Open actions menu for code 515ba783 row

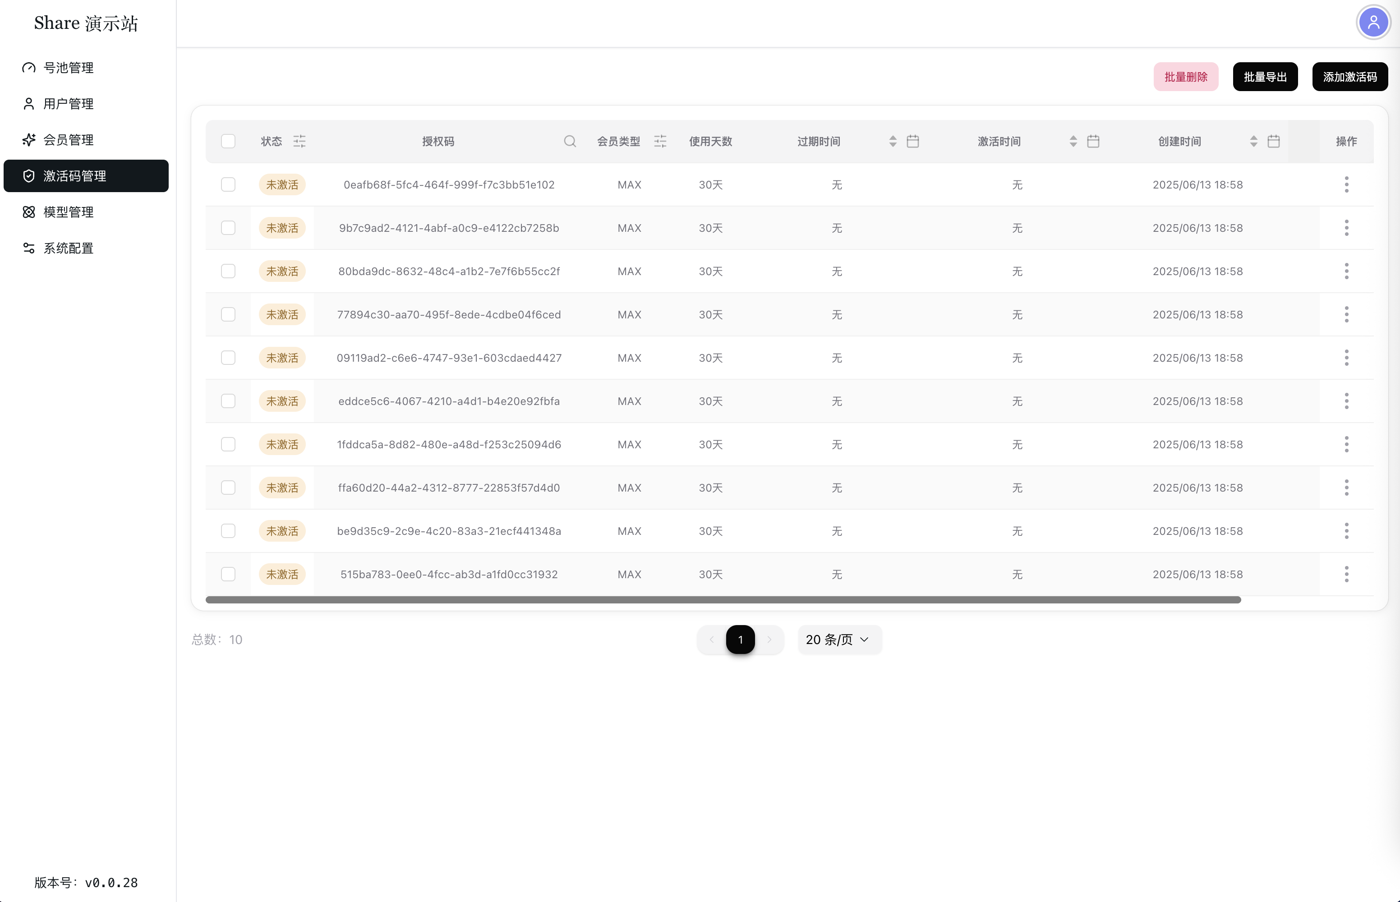click(1346, 575)
